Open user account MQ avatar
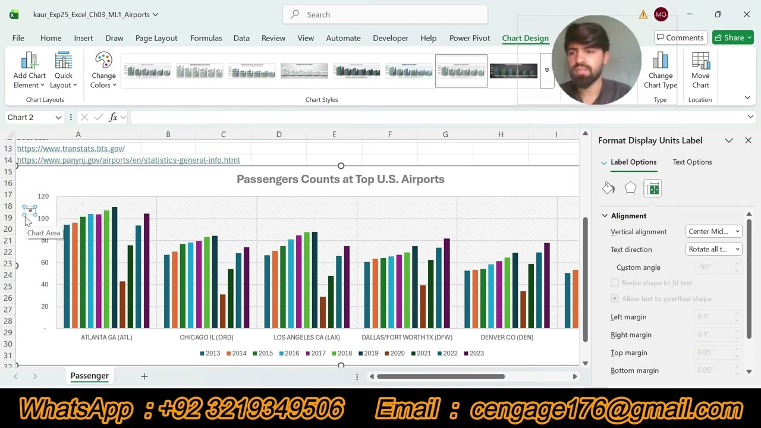Viewport: 761px width, 428px height. (x=661, y=14)
